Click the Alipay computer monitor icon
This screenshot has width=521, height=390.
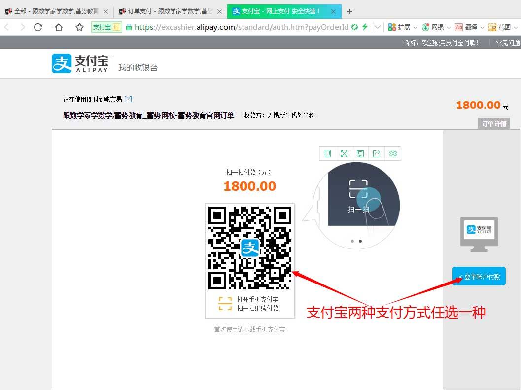[x=479, y=235]
